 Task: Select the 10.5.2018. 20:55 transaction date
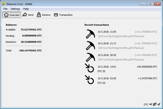107,55
